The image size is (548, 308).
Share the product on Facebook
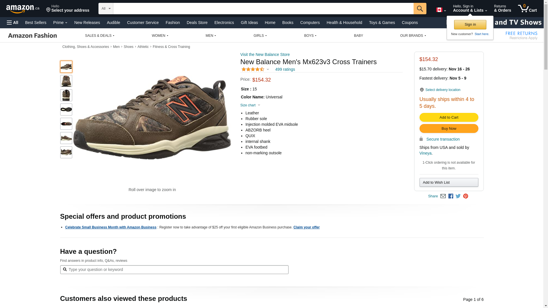[x=451, y=196]
